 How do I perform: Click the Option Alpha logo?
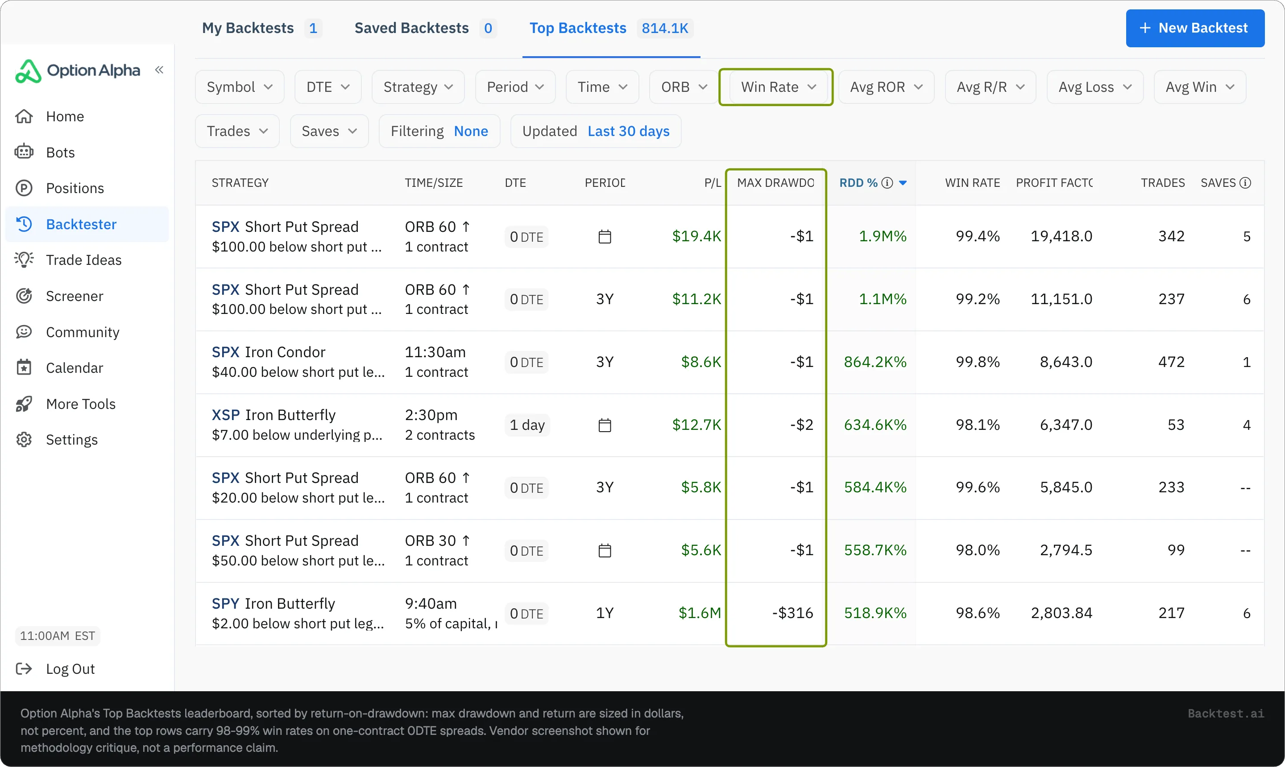[x=78, y=70]
